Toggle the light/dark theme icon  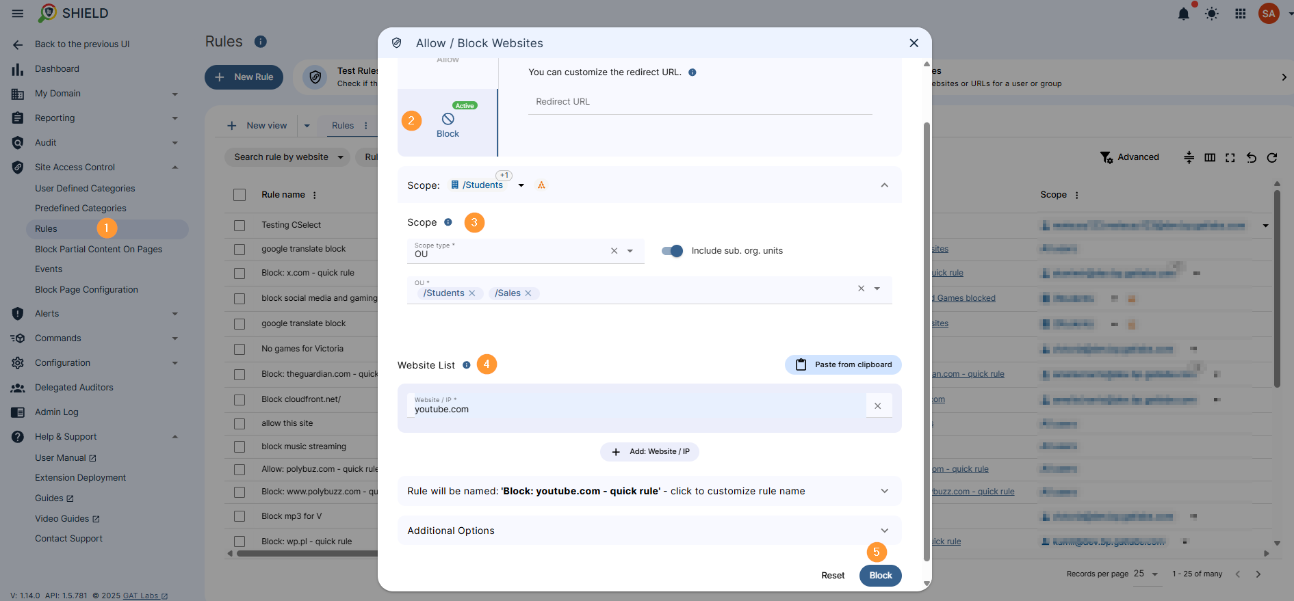point(1212,14)
